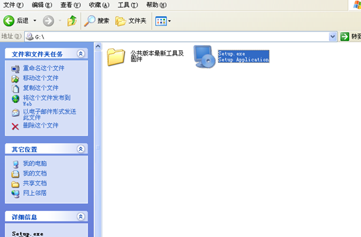The image size is (361, 237).
Task: Expand the address bar dropdown
Action: point(333,37)
